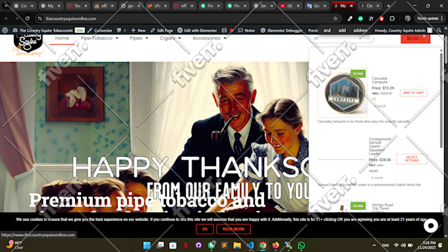Click the Finish update button
Viewport: 448px width, 252px height.
pyautogui.click(x=428, y=18)
